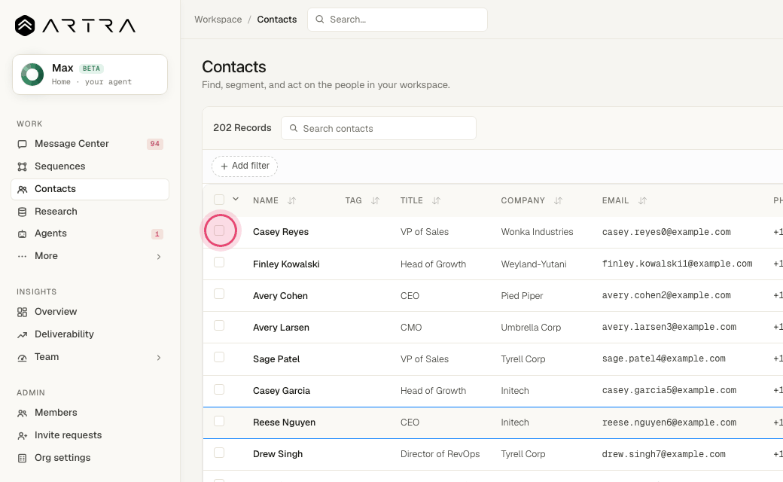Click the Deliverability trend icon
The width and height of the screenshot is (783, 482).
tap(22, 334)
